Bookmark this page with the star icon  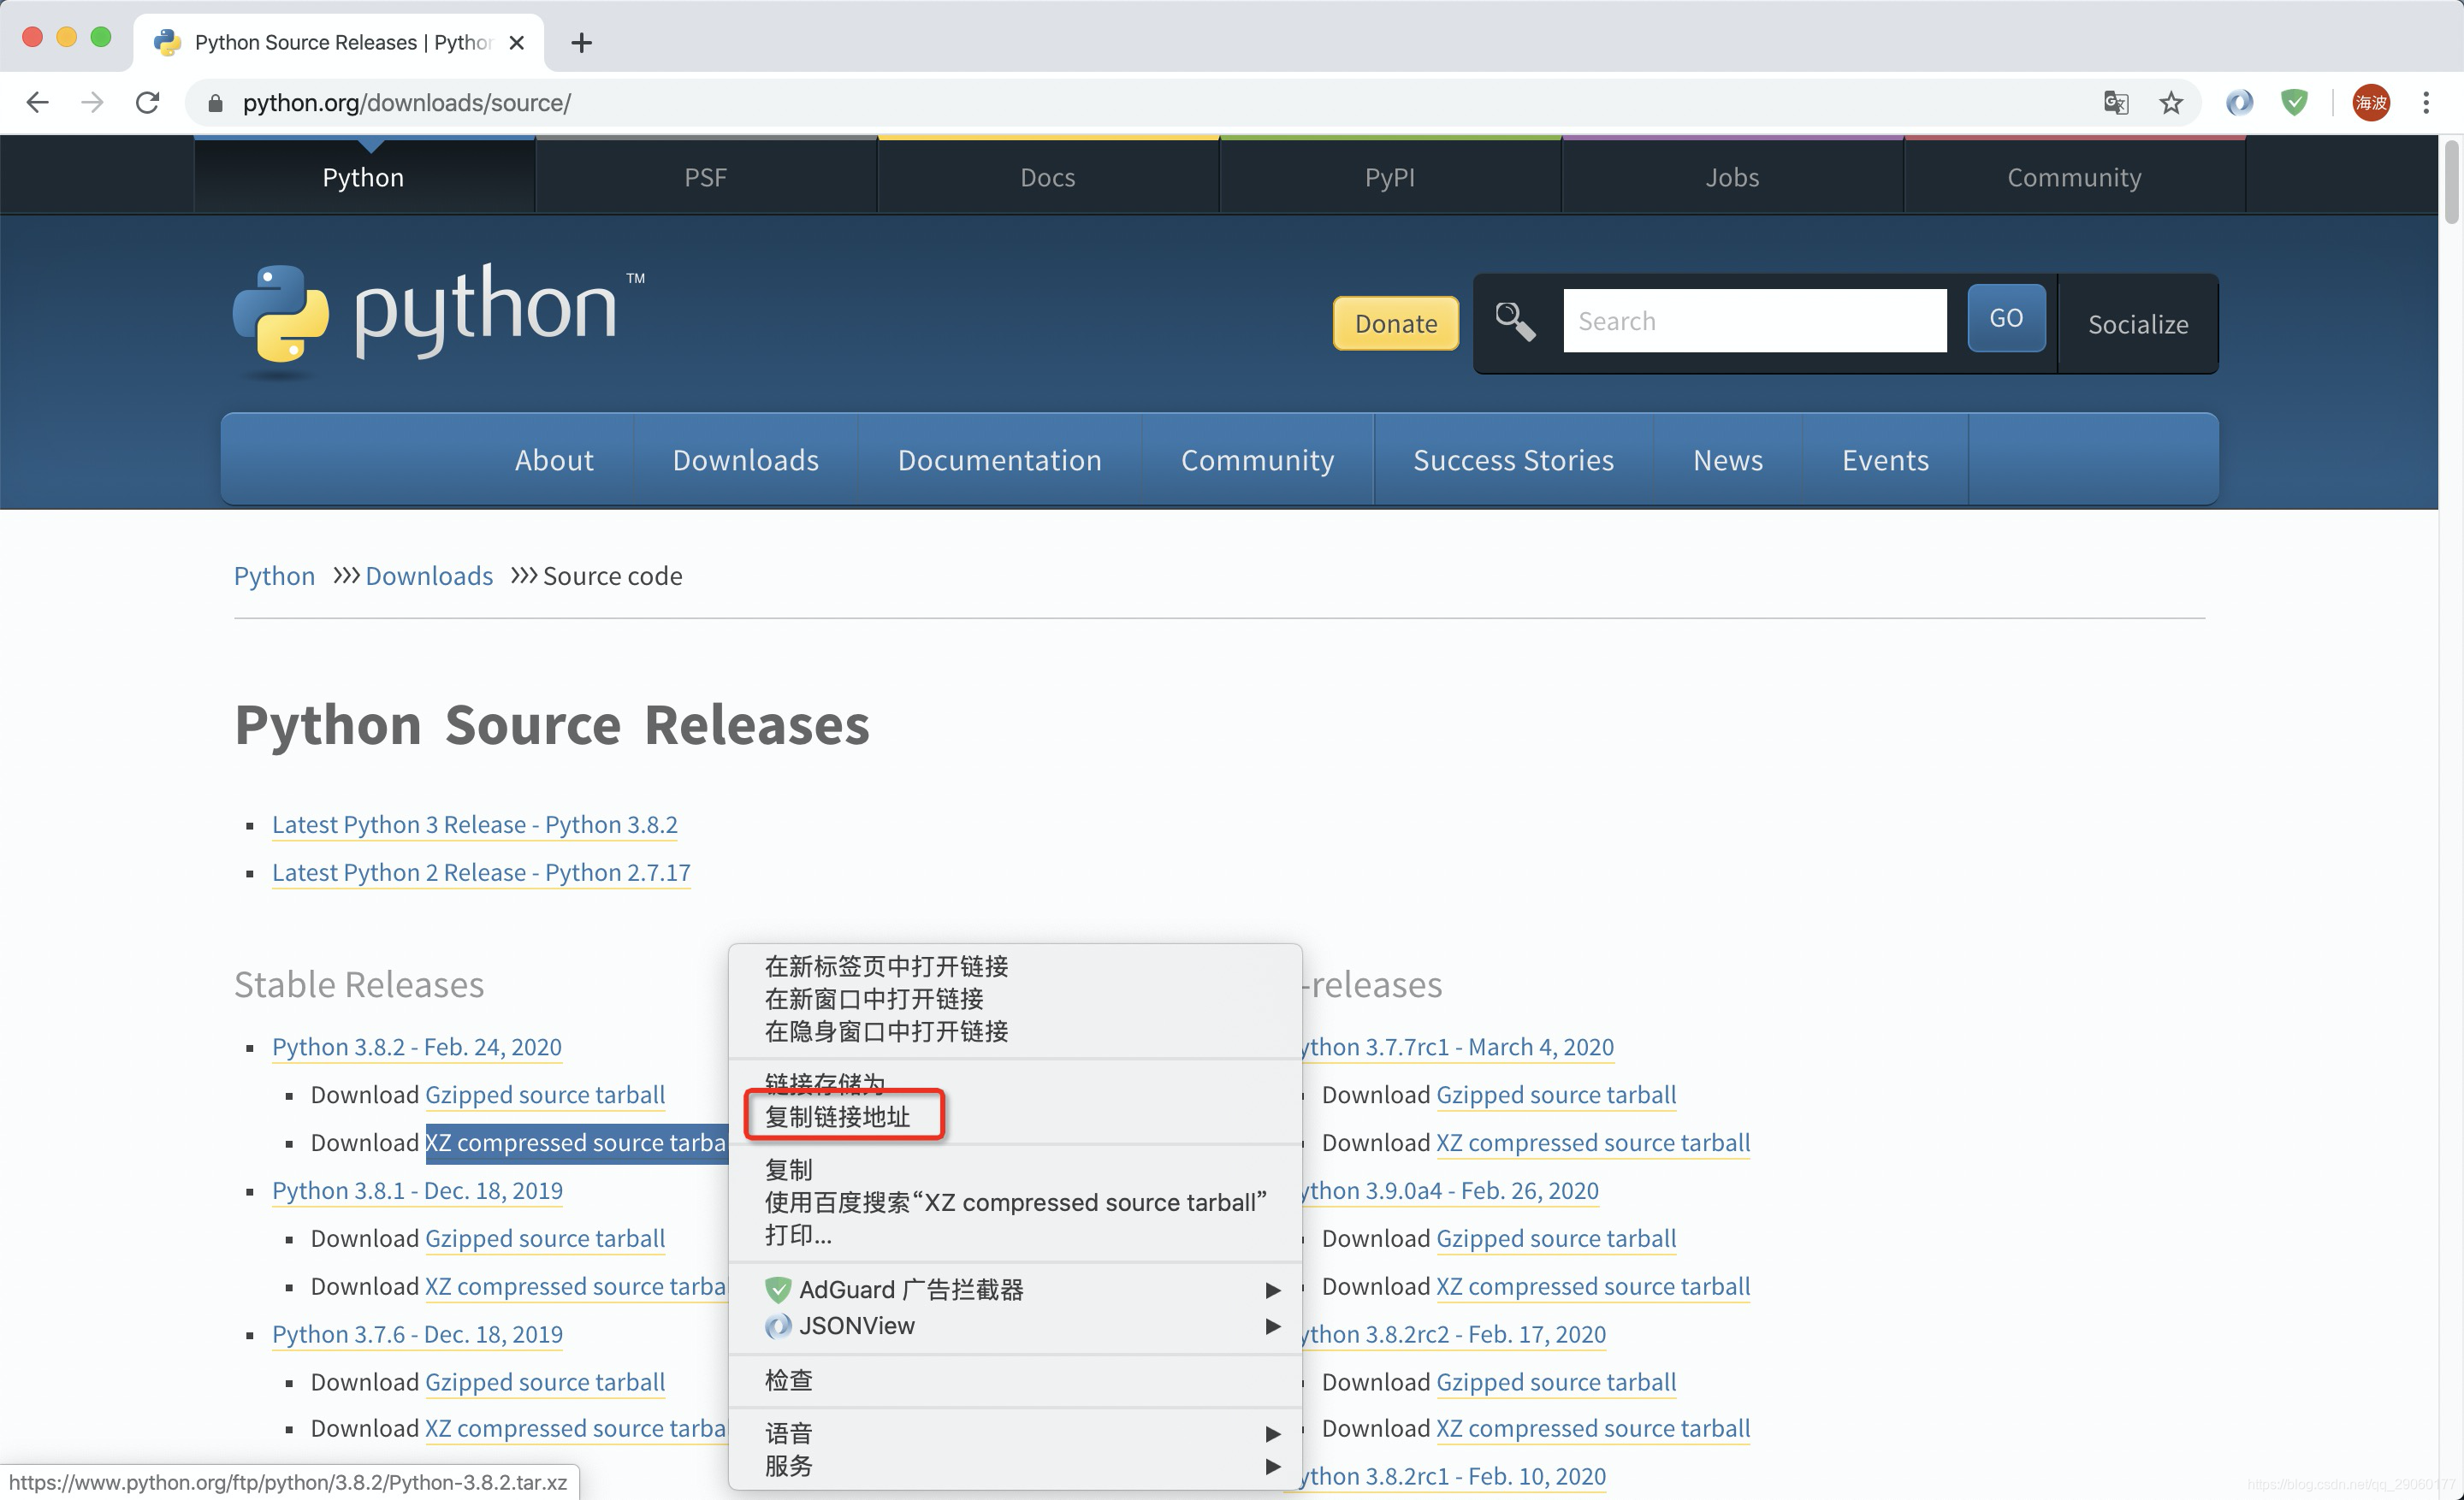coord(2170,102)
